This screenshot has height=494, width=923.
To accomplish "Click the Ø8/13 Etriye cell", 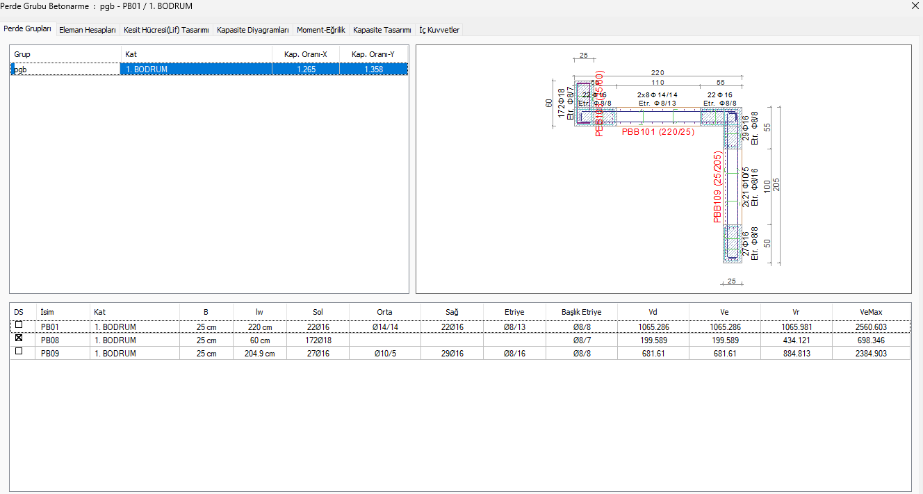I will (515, 327).
